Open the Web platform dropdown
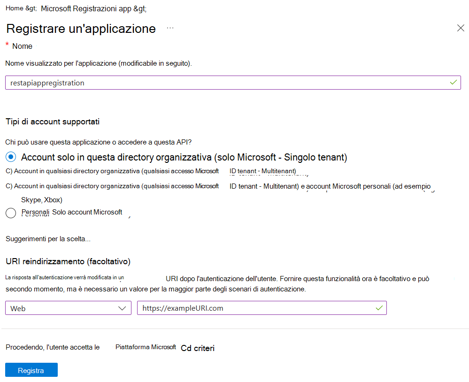This screenshot has width=469, height=382. click(x=68, y=308)
